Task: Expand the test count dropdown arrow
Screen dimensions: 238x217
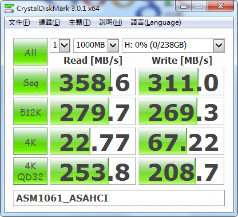Action: 64,45
